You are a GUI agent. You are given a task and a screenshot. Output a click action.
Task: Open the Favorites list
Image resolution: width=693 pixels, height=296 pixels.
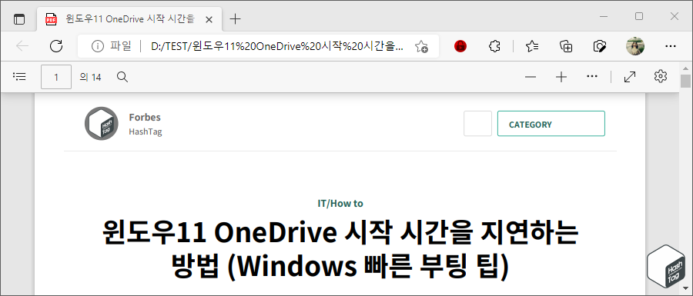point(532,46)
